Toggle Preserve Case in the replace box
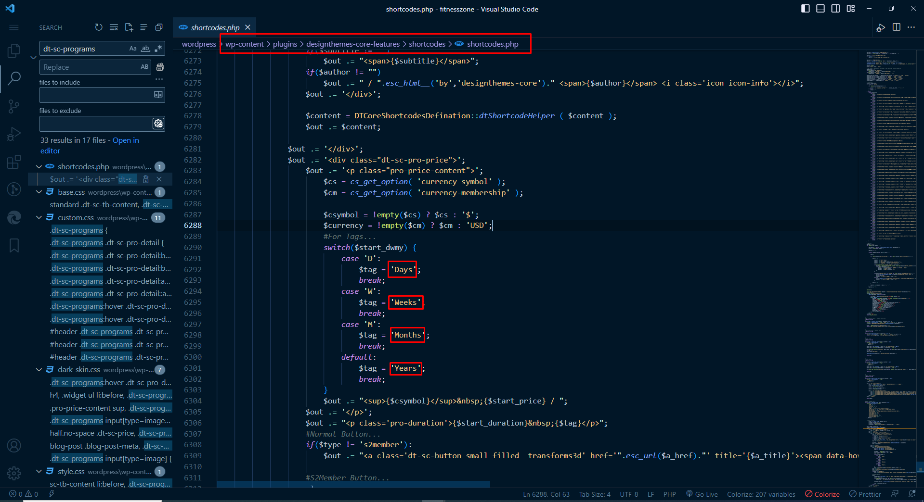Viewport: 924px width, 502px height. click(144, 67)
